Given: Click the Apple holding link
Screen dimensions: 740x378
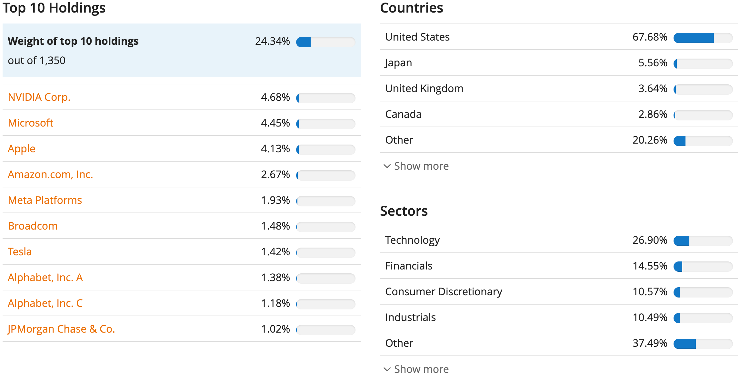Looking at the screenshot, I should tap(22, 149).
